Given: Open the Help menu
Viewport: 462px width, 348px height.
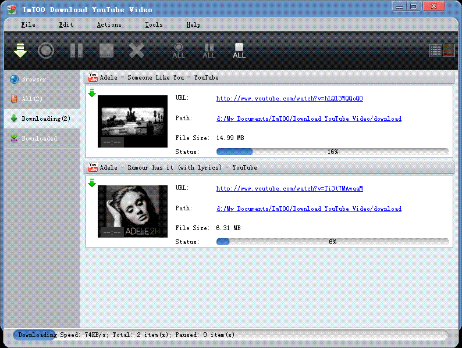Looking at the screenshot, I should tap(193, 25).
